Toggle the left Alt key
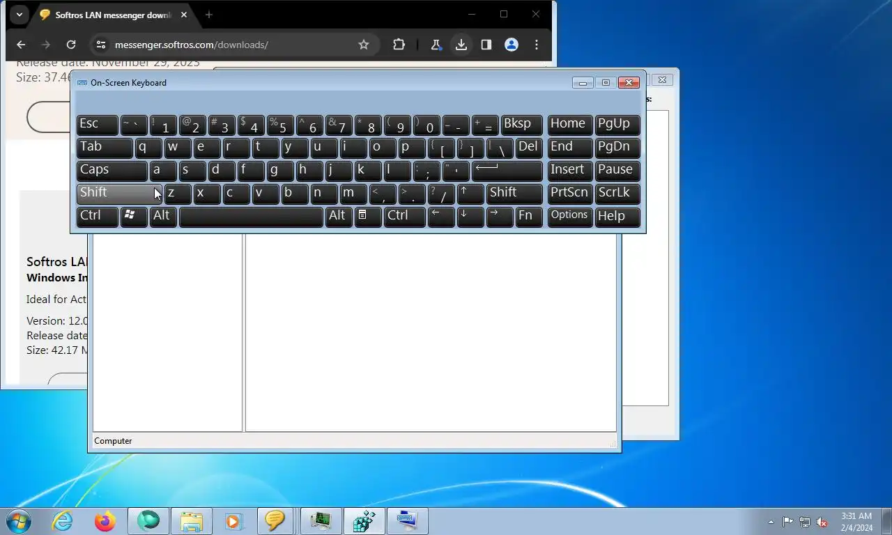 pyautogui.click(x=163, y=217)
